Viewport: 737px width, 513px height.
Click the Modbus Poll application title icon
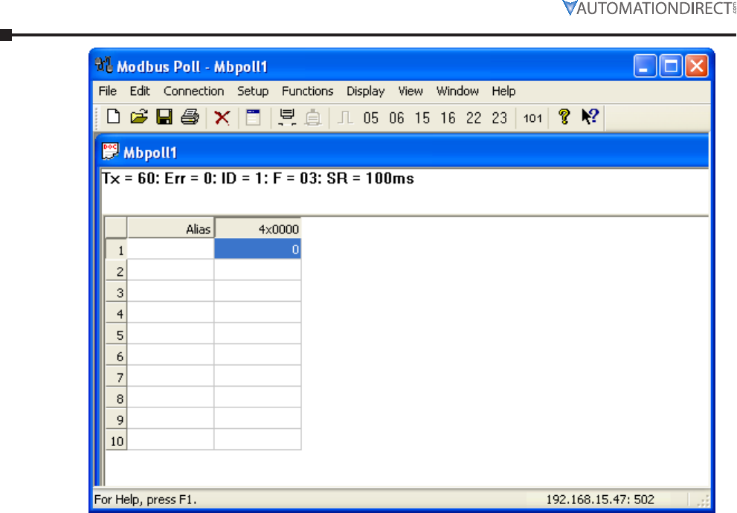coord(103,65)
